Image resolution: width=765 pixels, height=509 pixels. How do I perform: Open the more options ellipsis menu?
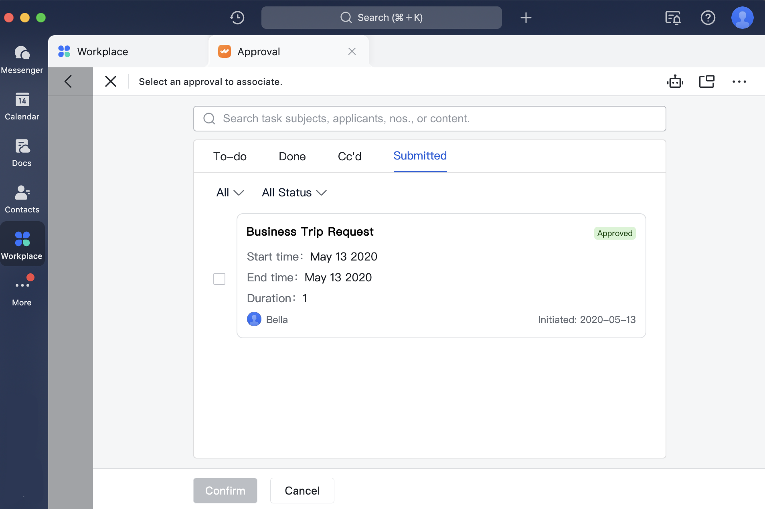(739, 81)
